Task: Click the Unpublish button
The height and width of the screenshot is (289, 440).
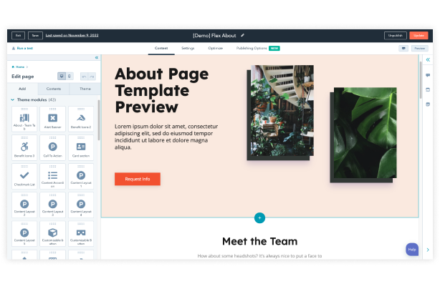Action: point(395,36)
